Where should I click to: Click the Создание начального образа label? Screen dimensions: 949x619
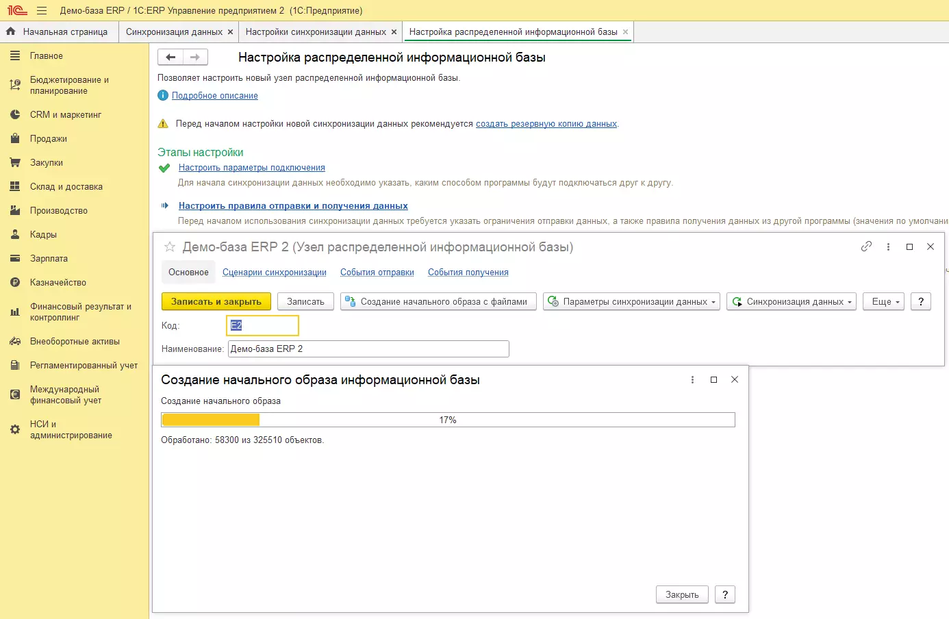[220, 401]
